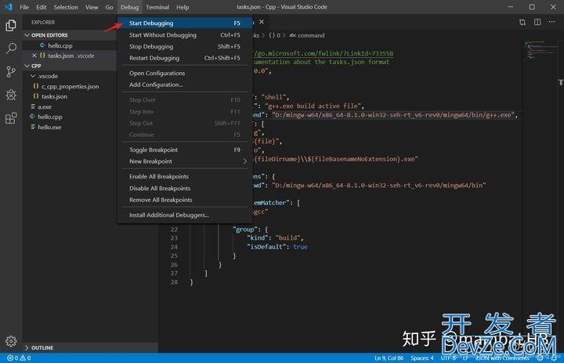Open the Debug view bug icon
Image resolution: width=564 pixels, height=363 pixels.
click(x=11, y=95)
